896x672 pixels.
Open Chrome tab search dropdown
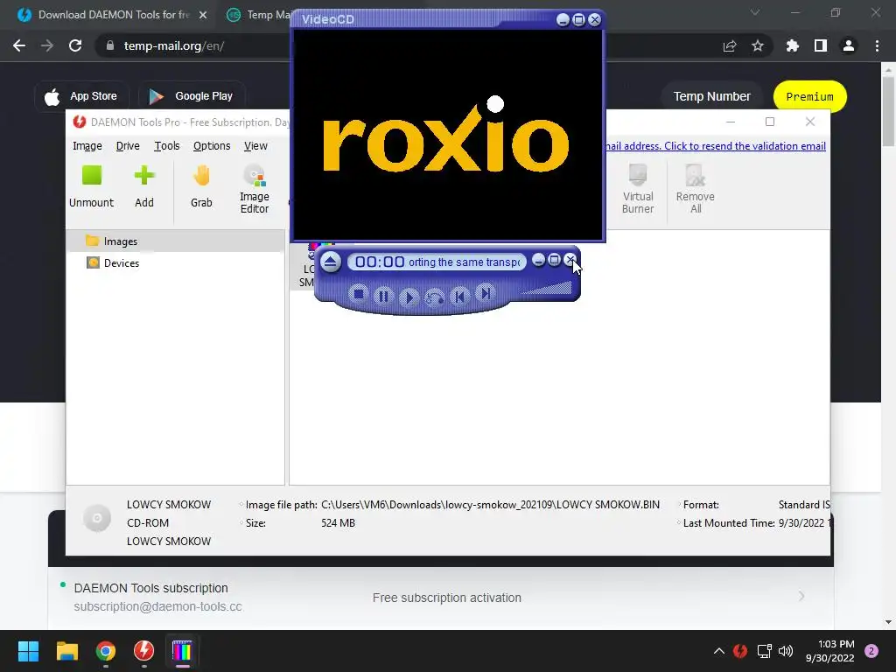click(755, 12)
